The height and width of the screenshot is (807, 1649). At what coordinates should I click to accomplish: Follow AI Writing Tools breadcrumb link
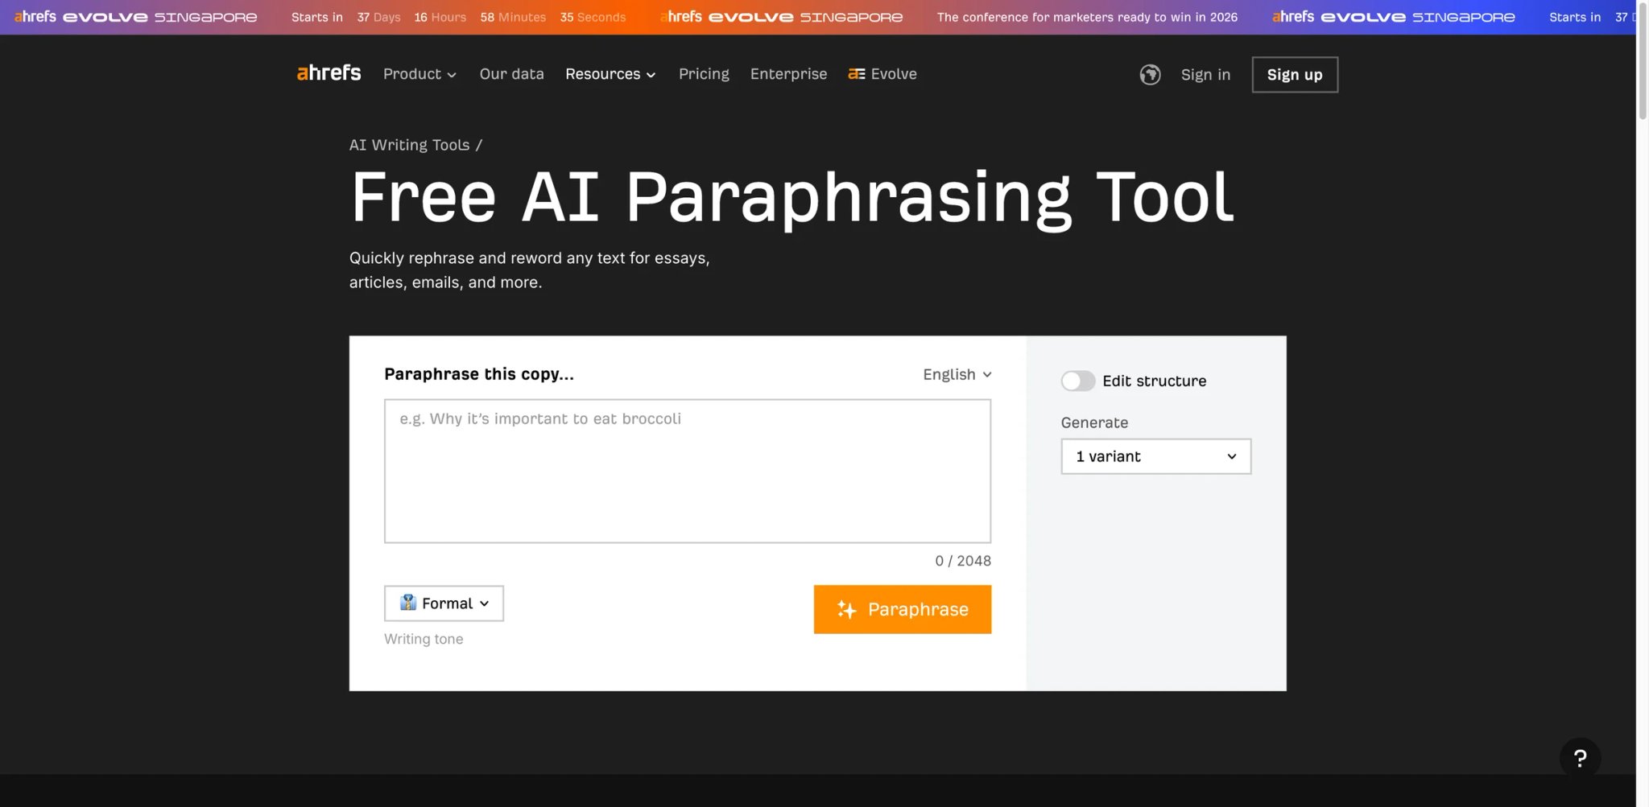pyautogui.click(x=409, y=145)
